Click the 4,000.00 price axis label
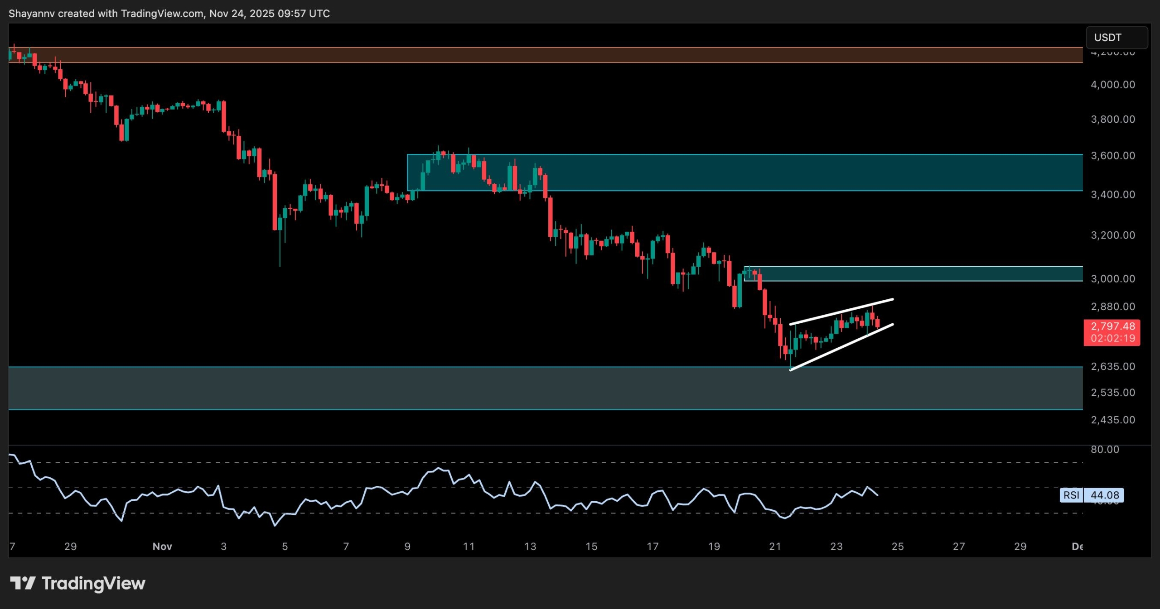 click(1112, 85)
